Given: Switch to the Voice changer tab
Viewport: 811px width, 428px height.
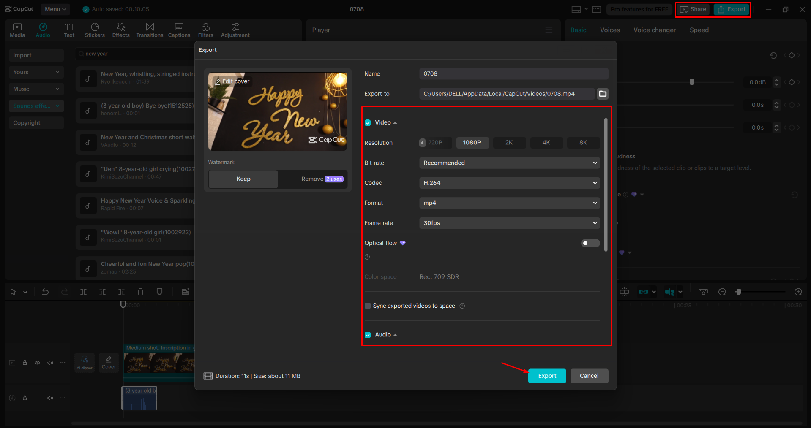Looking at the screenshot, I should tap(654, 30).
